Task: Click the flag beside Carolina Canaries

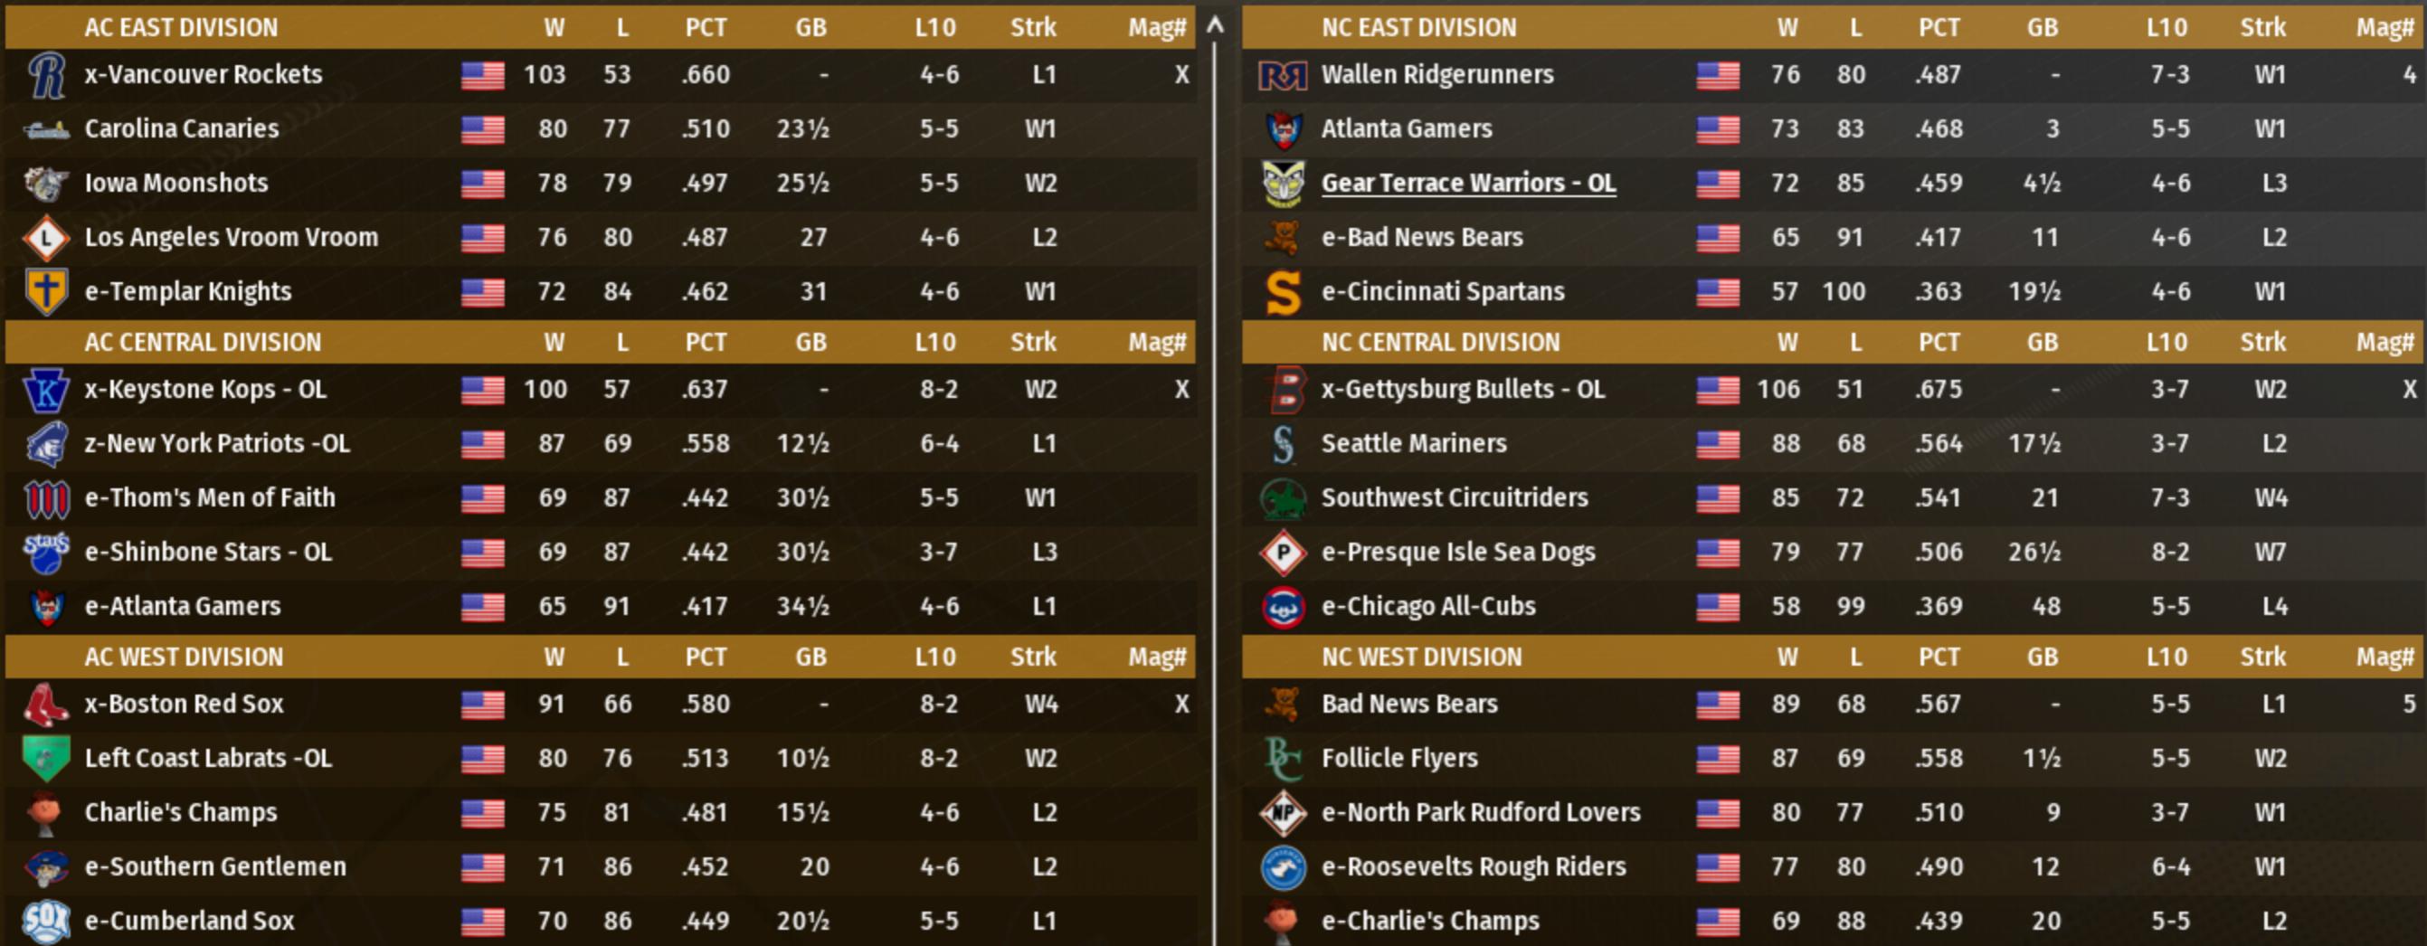Action: click(482, 129)
